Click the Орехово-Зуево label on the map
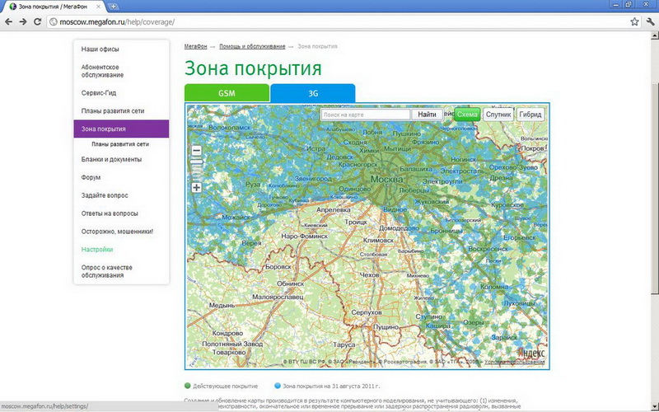Viewport: 659px width, 412px height. [x=513, y=167]
